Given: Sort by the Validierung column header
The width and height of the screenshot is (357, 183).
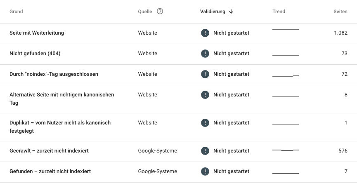Looking at the screenshot, I should 213,12.
